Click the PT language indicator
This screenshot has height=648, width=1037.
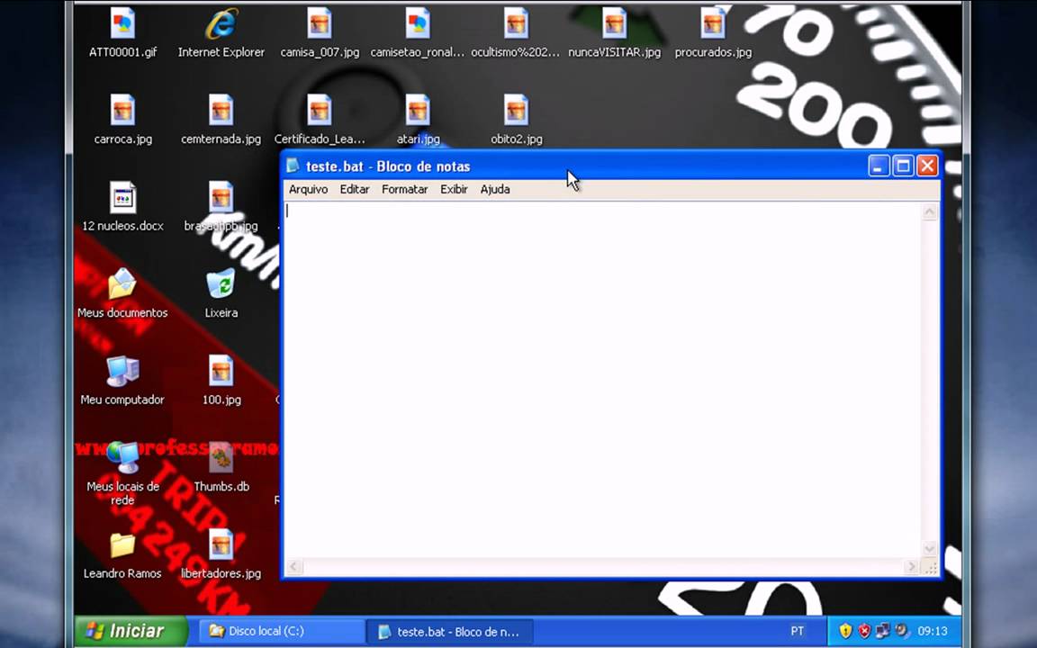(x=797, y=632)
